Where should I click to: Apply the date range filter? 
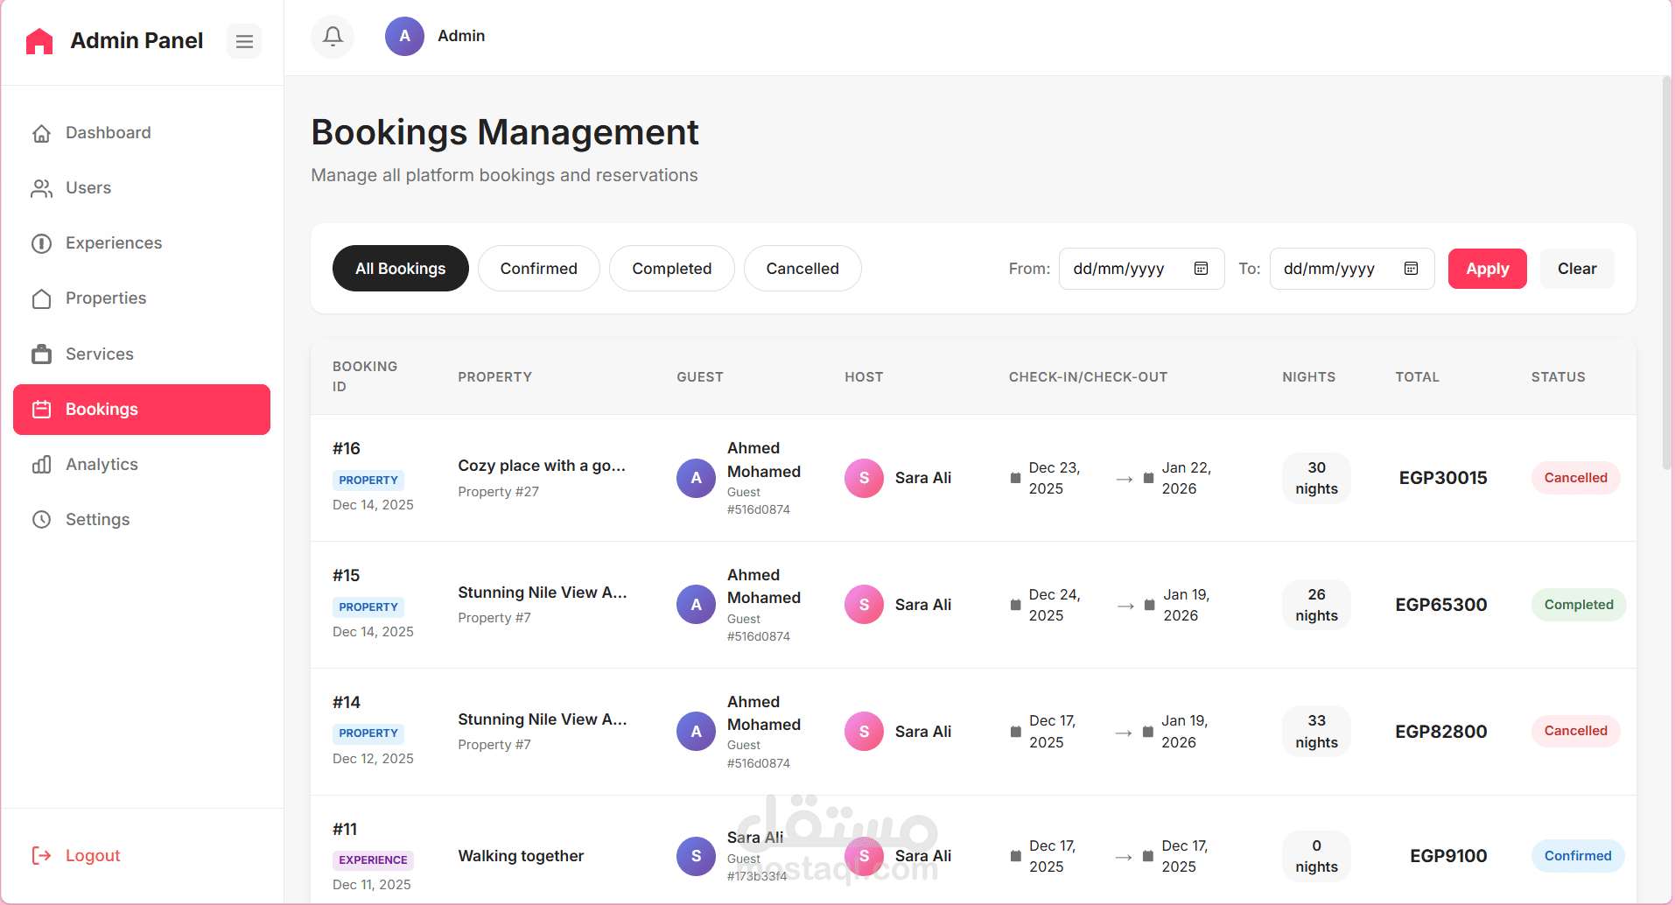tap(1487, 269)
